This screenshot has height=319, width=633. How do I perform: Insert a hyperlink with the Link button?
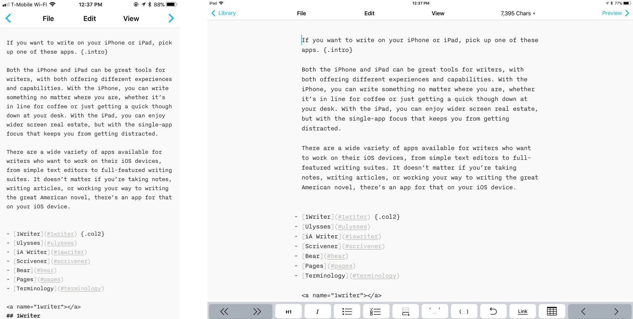click(523, 311)
